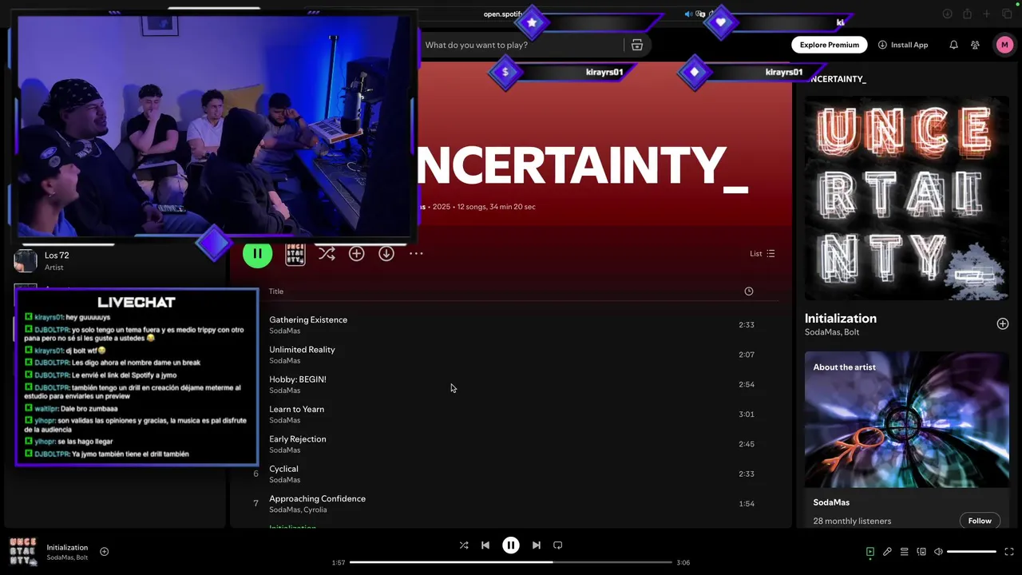Show browser tab overview icon
Viewport: 1022px width, 575px height.
pos(1007,14)
